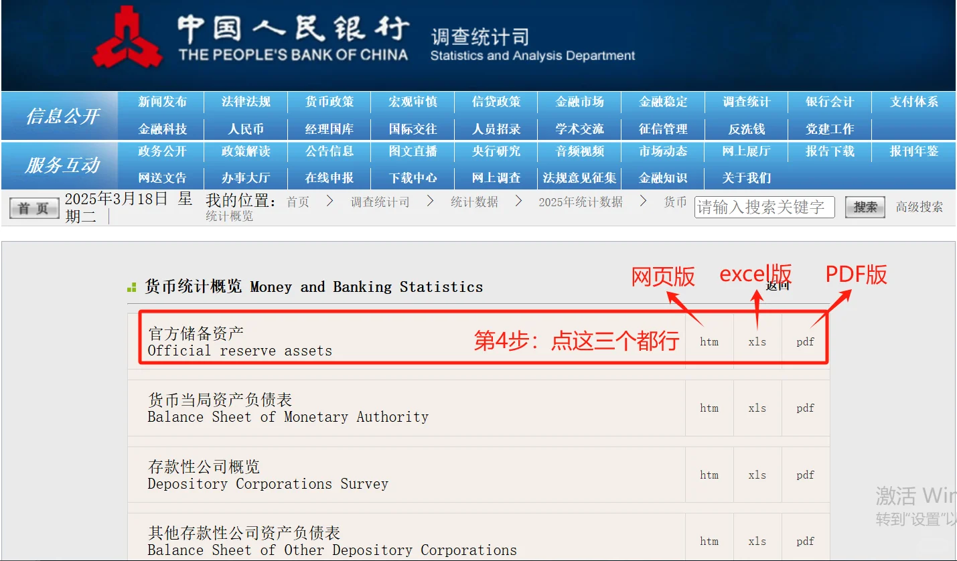This screenshot has height=561, width=957.
Task: Visit the 网上展厅 page
Action: (747, 151)
